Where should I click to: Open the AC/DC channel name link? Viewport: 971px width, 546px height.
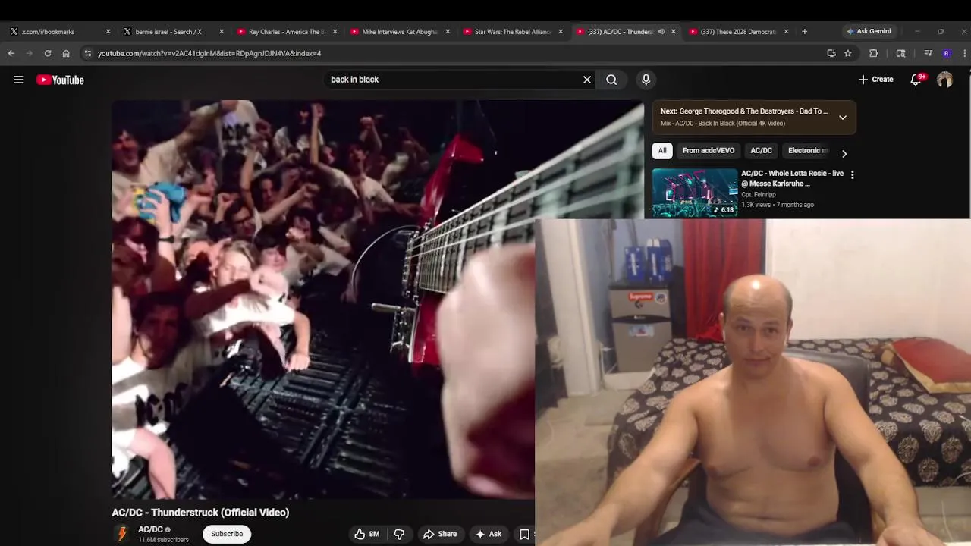(x=150, y=529)
